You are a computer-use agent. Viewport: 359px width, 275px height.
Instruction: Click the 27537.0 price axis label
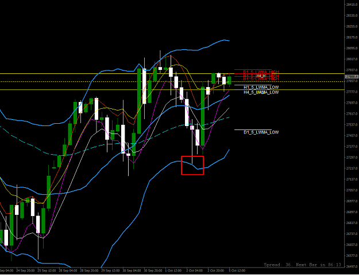(x=352, y=125)
